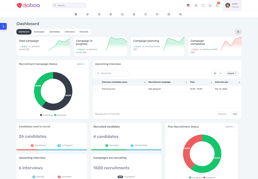This screenshot has height=179, width=258.
Task: Open dashboard settings gear button
Action: click(238, 32)
